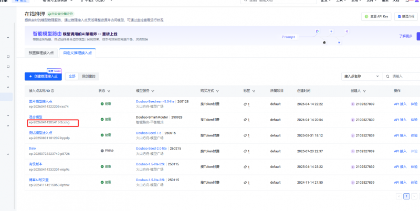The width and height of the screenshot is (420, 211).
Task: Toggle the 我创建的 filter option
Action: 89,76
